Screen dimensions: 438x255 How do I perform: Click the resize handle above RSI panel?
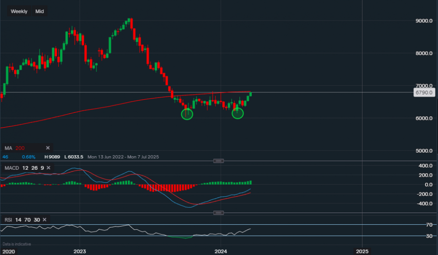click(x=218, y=213)
